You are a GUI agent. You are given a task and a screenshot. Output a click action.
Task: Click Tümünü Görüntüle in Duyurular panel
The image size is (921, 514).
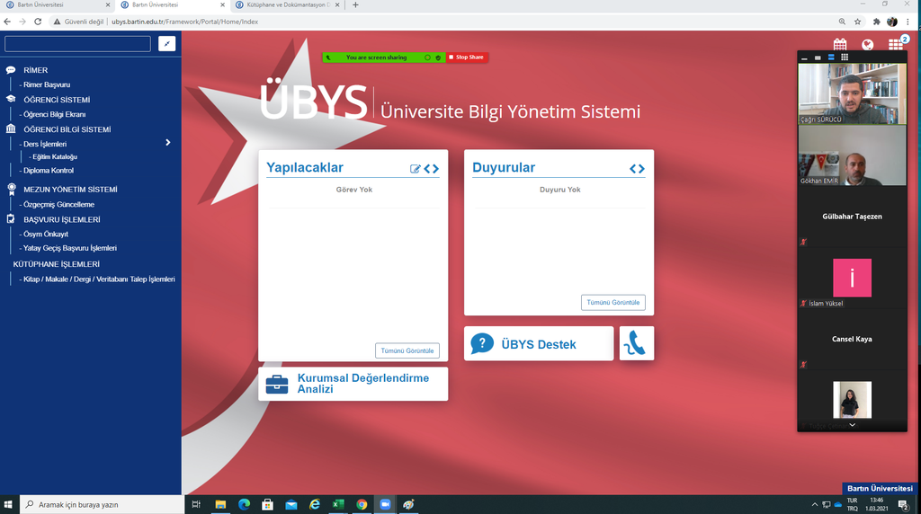pyautogui.click(x=613, y=303)
